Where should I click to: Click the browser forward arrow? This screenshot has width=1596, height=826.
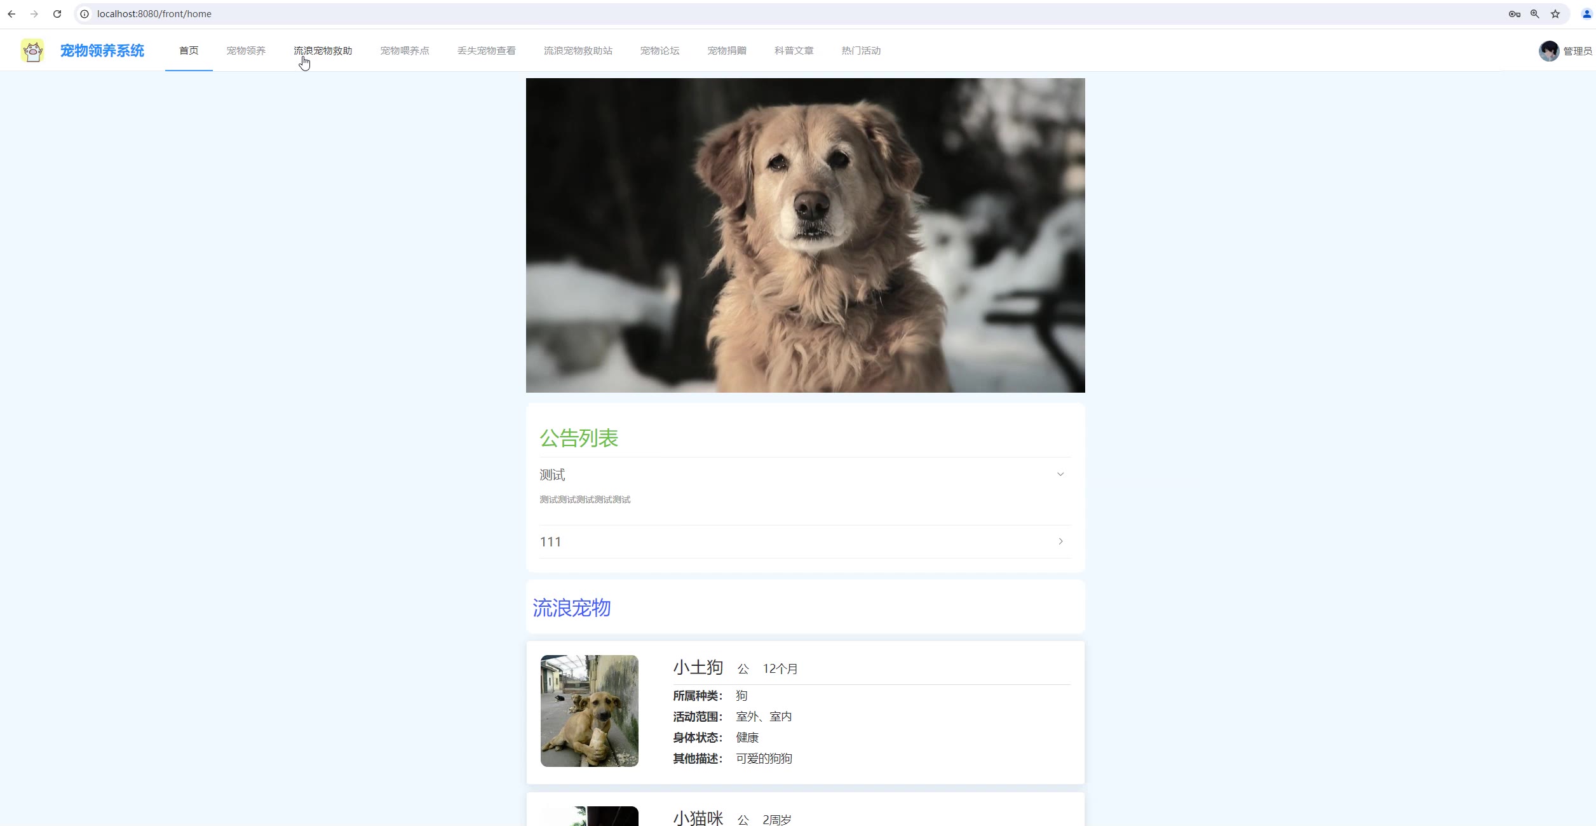(x=34, y=14)
